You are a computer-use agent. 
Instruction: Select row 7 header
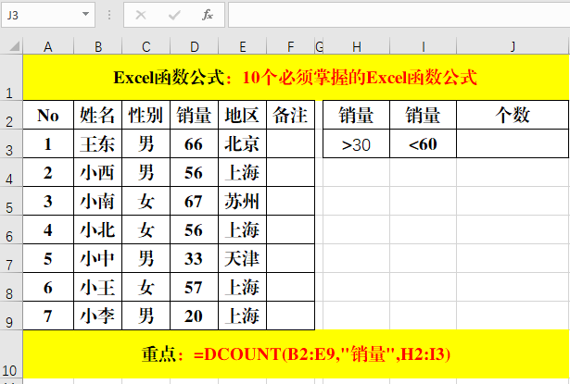click(11, 258)
